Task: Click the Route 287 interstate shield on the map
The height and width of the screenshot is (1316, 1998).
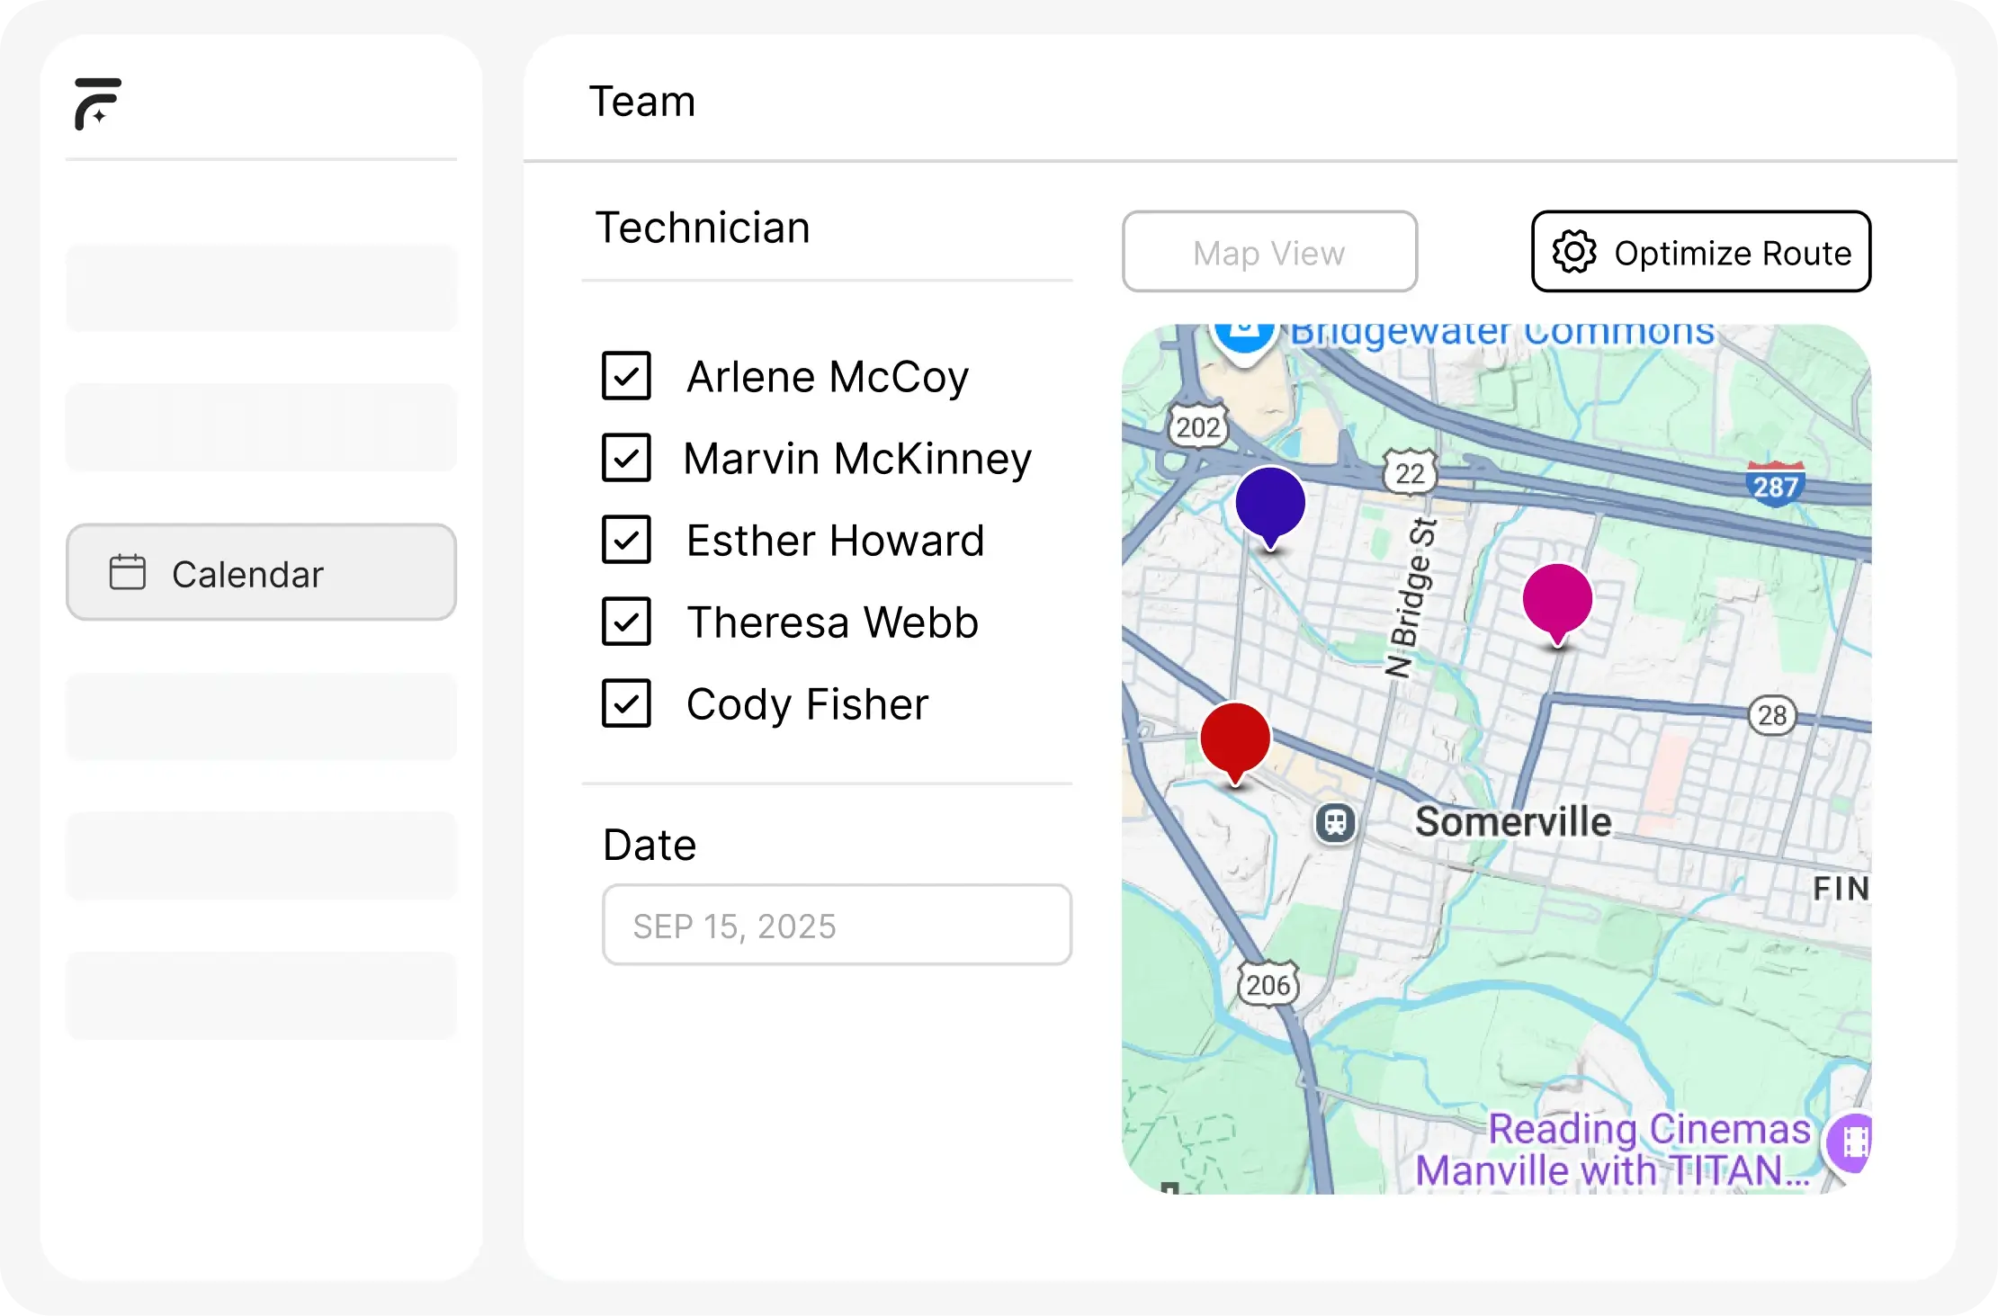Action: pyautogui.click(x=1775, y=486)
